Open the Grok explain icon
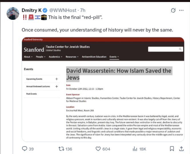This screenshot has height=154, width=190. [x=173, y=11]
